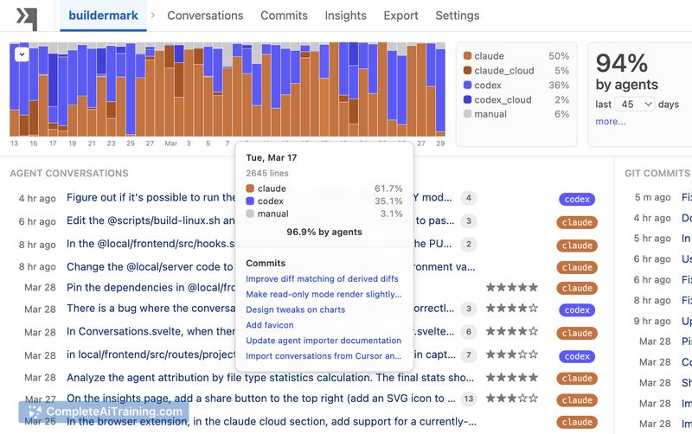Select the buildermark project tab
This screenshot has height=434, width=692.
point(104,16)
